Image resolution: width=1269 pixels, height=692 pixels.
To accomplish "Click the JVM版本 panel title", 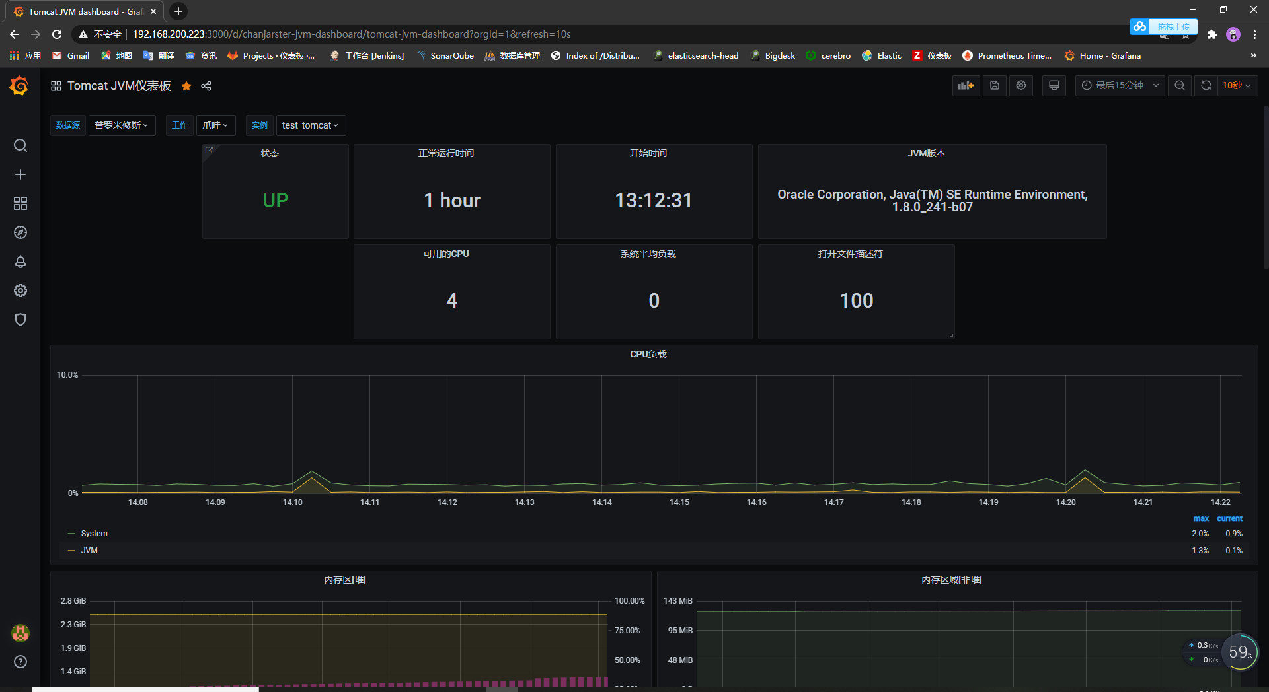I will pos(926,153).
